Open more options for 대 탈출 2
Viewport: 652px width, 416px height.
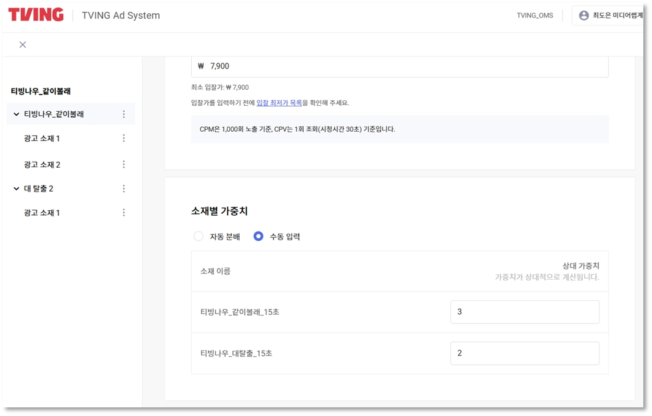(123, 188)
